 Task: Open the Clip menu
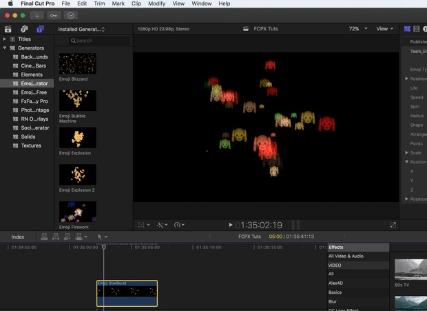click(136, 3)
